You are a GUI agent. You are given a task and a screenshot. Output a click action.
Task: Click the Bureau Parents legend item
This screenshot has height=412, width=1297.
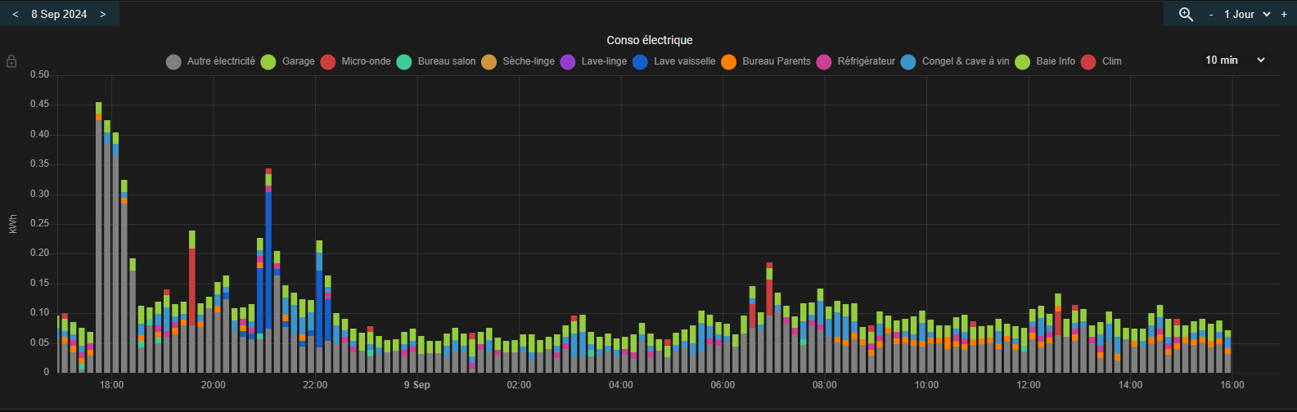766,61
